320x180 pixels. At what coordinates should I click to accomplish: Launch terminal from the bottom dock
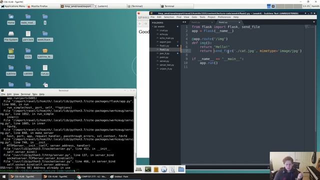[148, 169]
